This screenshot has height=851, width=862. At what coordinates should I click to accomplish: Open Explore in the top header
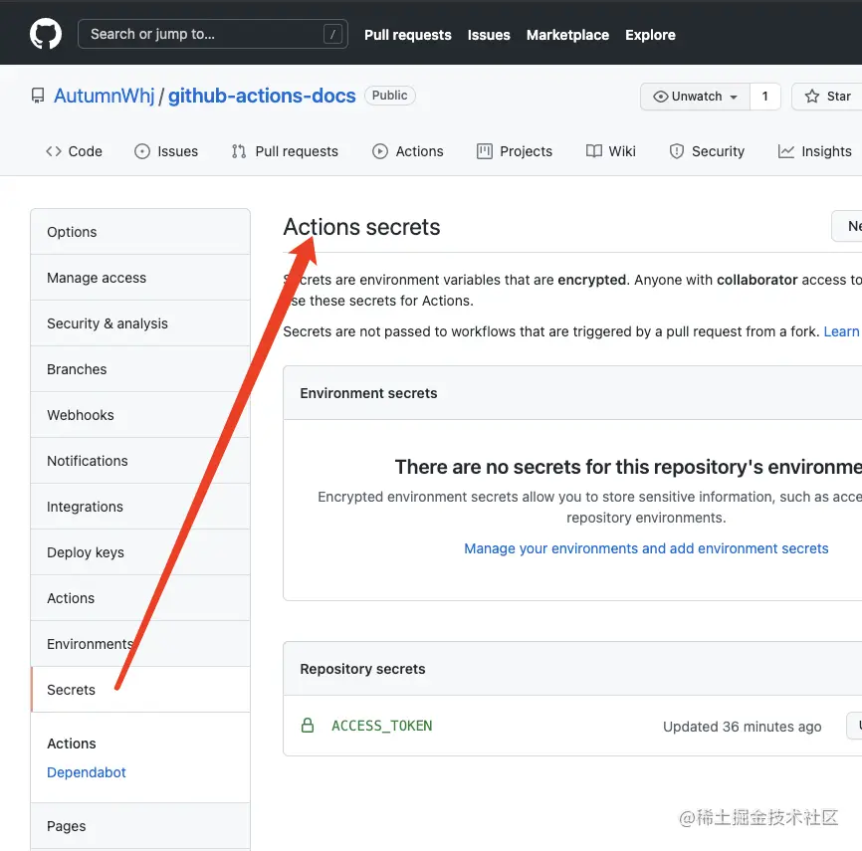[650, 35]
